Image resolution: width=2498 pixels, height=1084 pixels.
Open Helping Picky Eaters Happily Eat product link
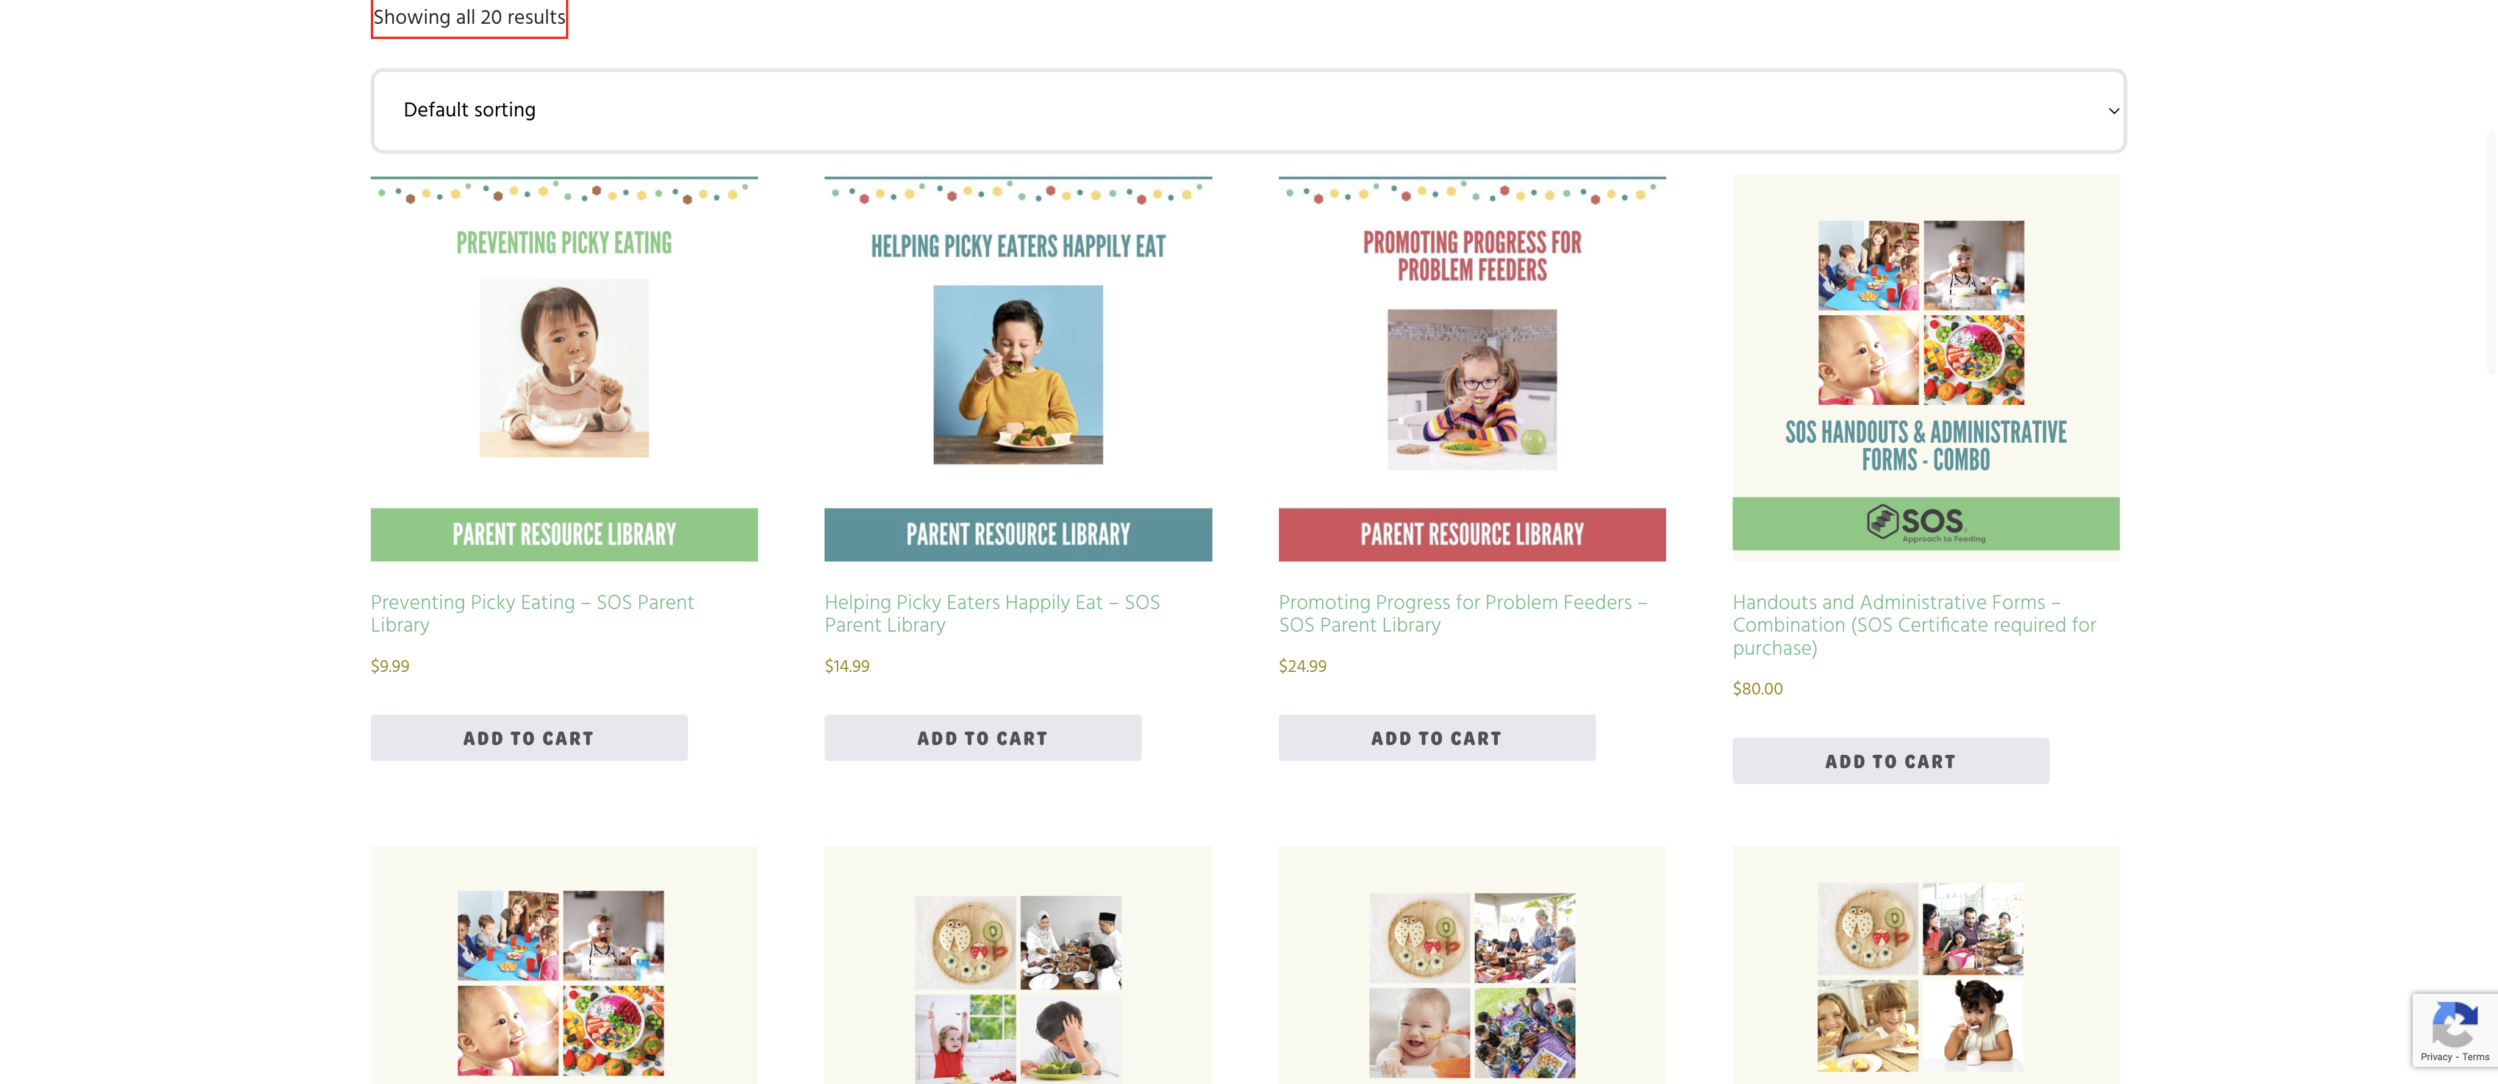point(992,614)
